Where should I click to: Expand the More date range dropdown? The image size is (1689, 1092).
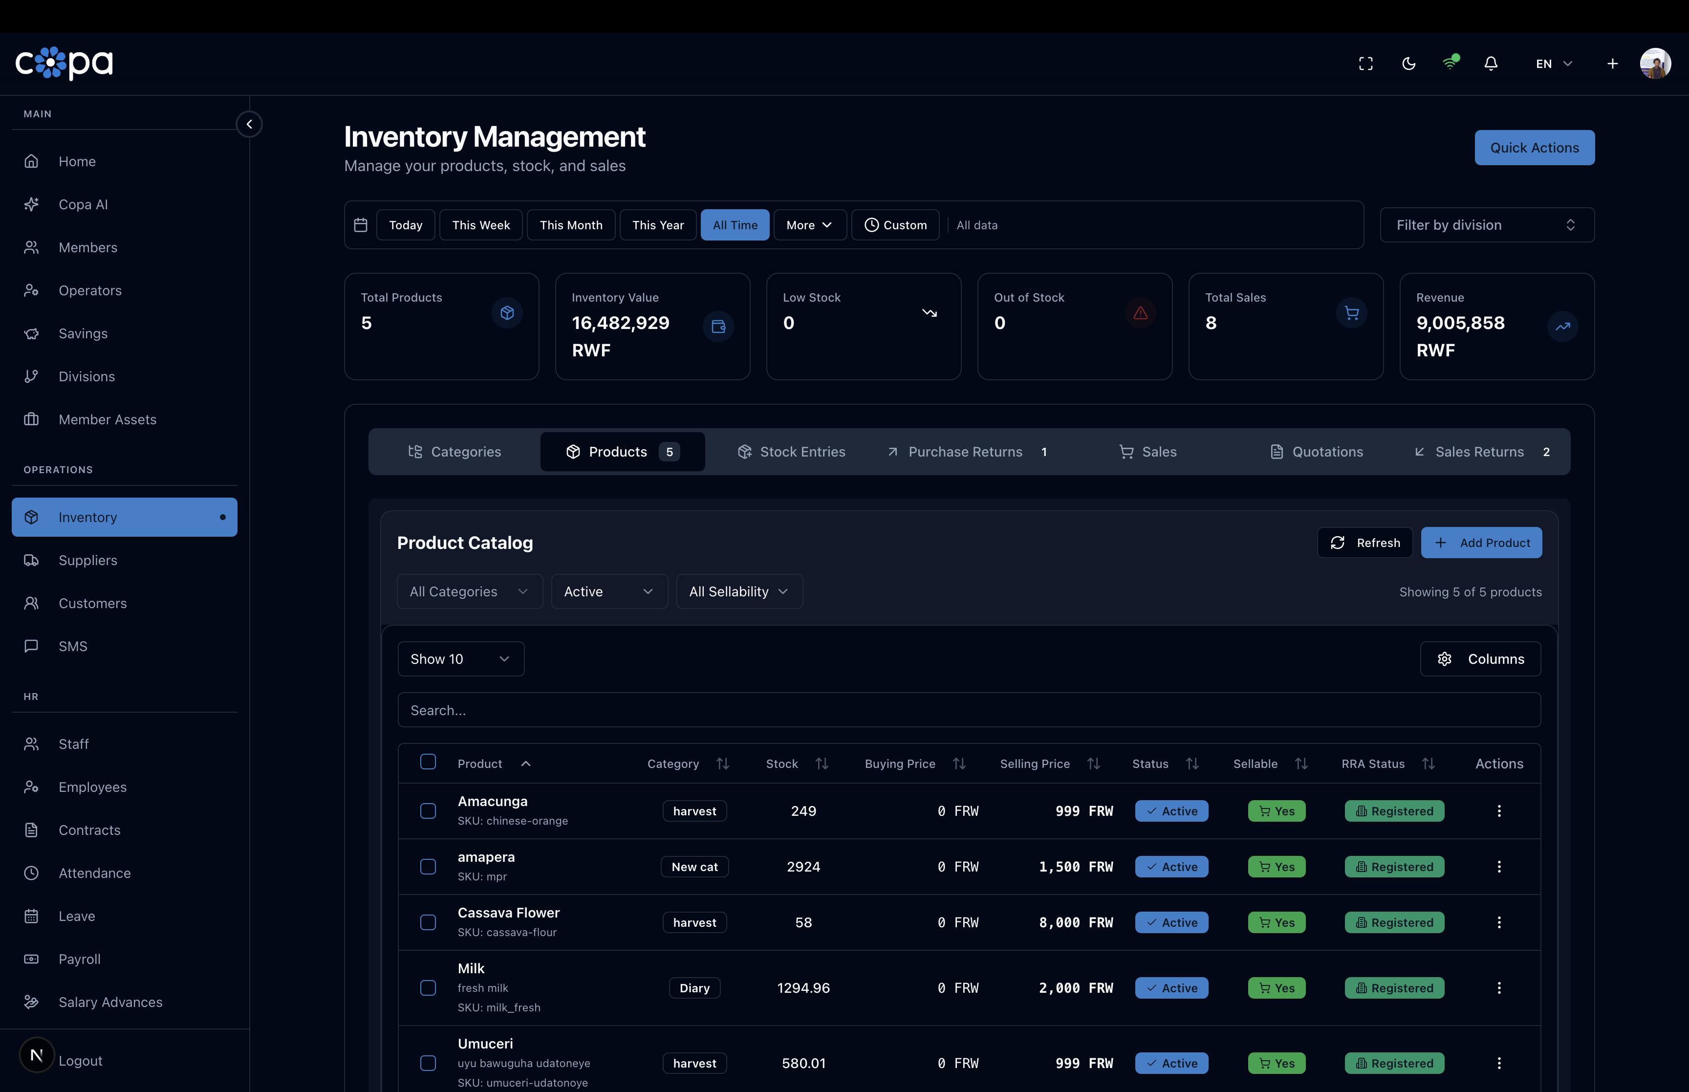809,225
